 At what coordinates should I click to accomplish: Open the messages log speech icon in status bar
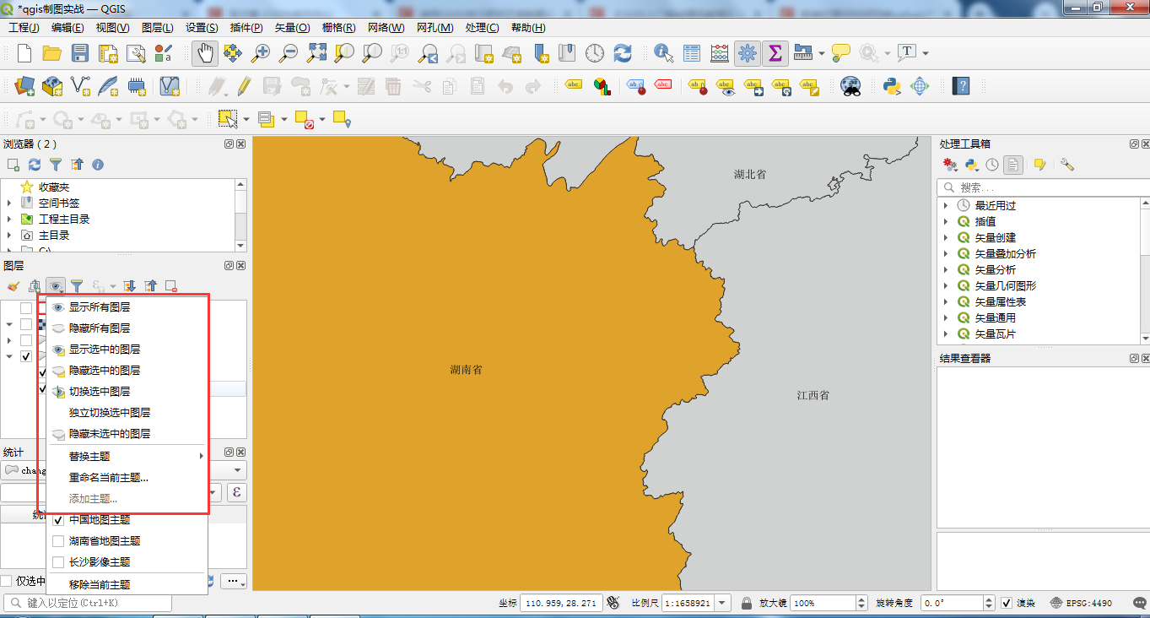1138,603
